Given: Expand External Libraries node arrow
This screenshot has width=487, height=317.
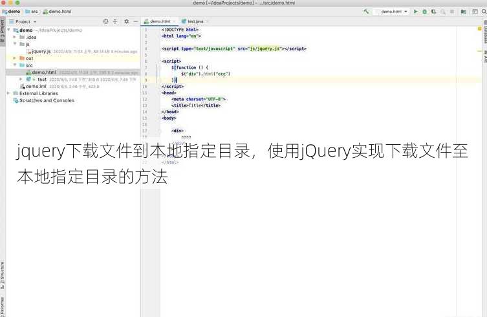Looking at the screenshot, I should click(x=8, y=93).
